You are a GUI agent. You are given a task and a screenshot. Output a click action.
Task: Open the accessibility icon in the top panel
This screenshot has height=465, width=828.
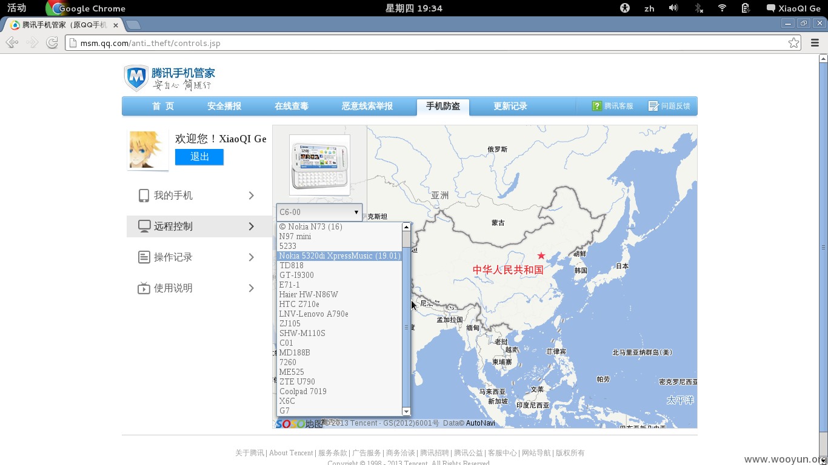625,8
